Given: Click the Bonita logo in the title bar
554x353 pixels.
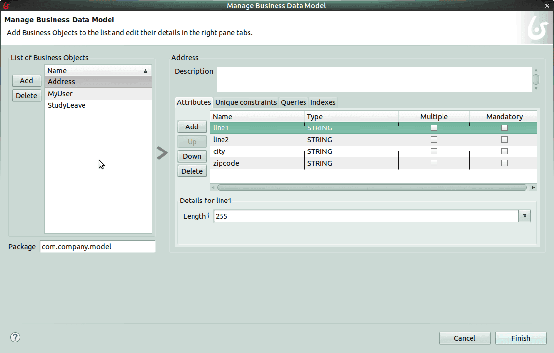Looking at the screenshot, I should (x=6, y=5).
